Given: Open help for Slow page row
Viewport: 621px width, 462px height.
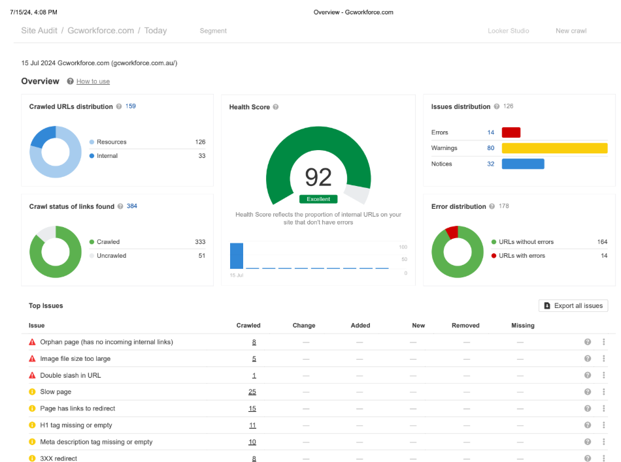Looking at the screenshot, I should point(588,392).
